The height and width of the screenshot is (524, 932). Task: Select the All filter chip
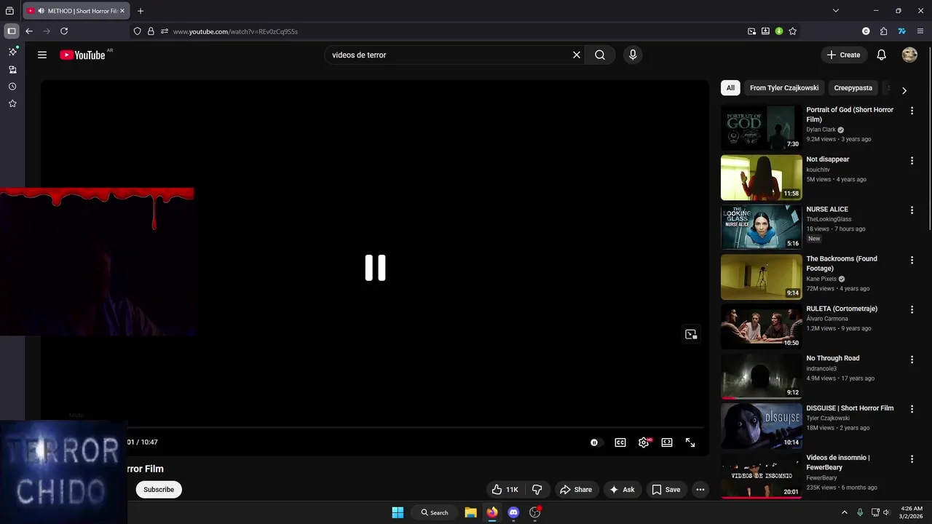(730, 88)
